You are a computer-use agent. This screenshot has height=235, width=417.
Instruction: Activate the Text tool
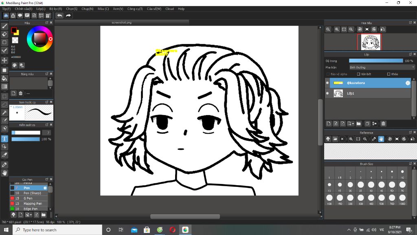(4, 139)
